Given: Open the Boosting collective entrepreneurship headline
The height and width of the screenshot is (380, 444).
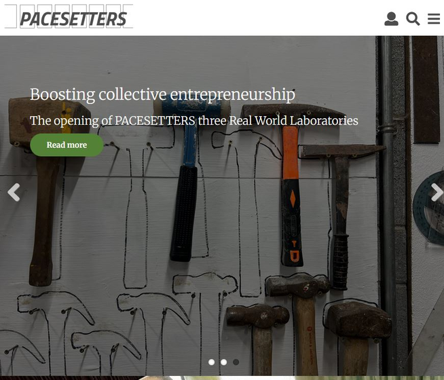Looking at the screenshot, I should [162, 94].
